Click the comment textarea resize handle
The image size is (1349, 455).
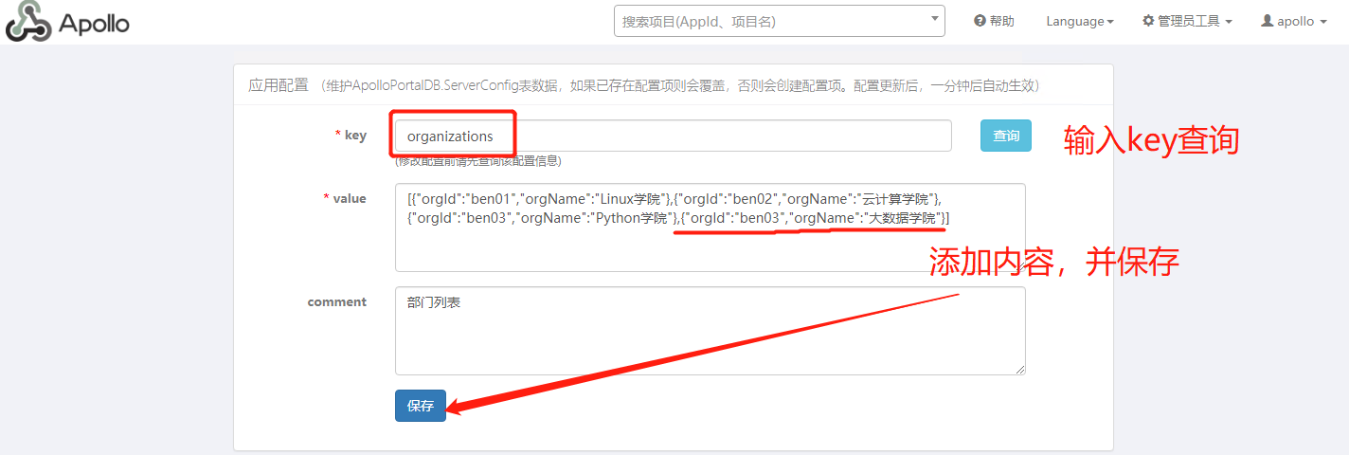[1019, 369]
